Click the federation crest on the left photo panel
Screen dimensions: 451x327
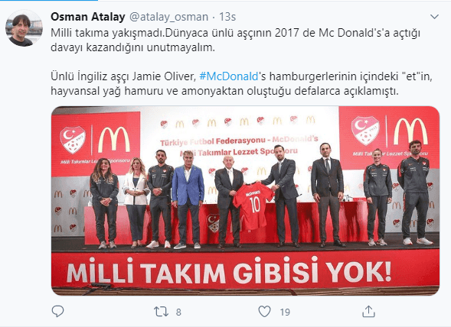[x=73, y=140]
